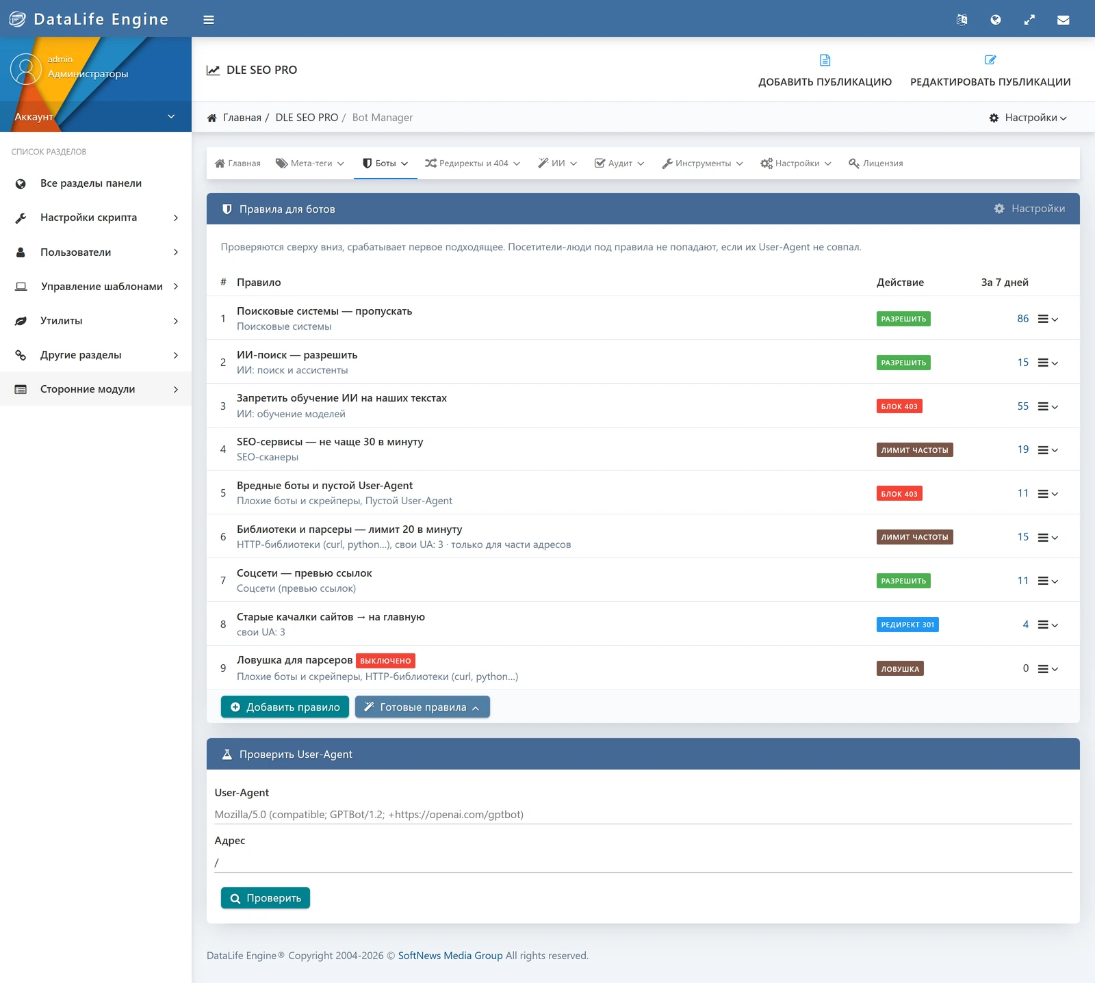The image size is (1095, 983).
Task: Open the row menu for Поисковые системы rule
Action: click(x=1048, y=319)
